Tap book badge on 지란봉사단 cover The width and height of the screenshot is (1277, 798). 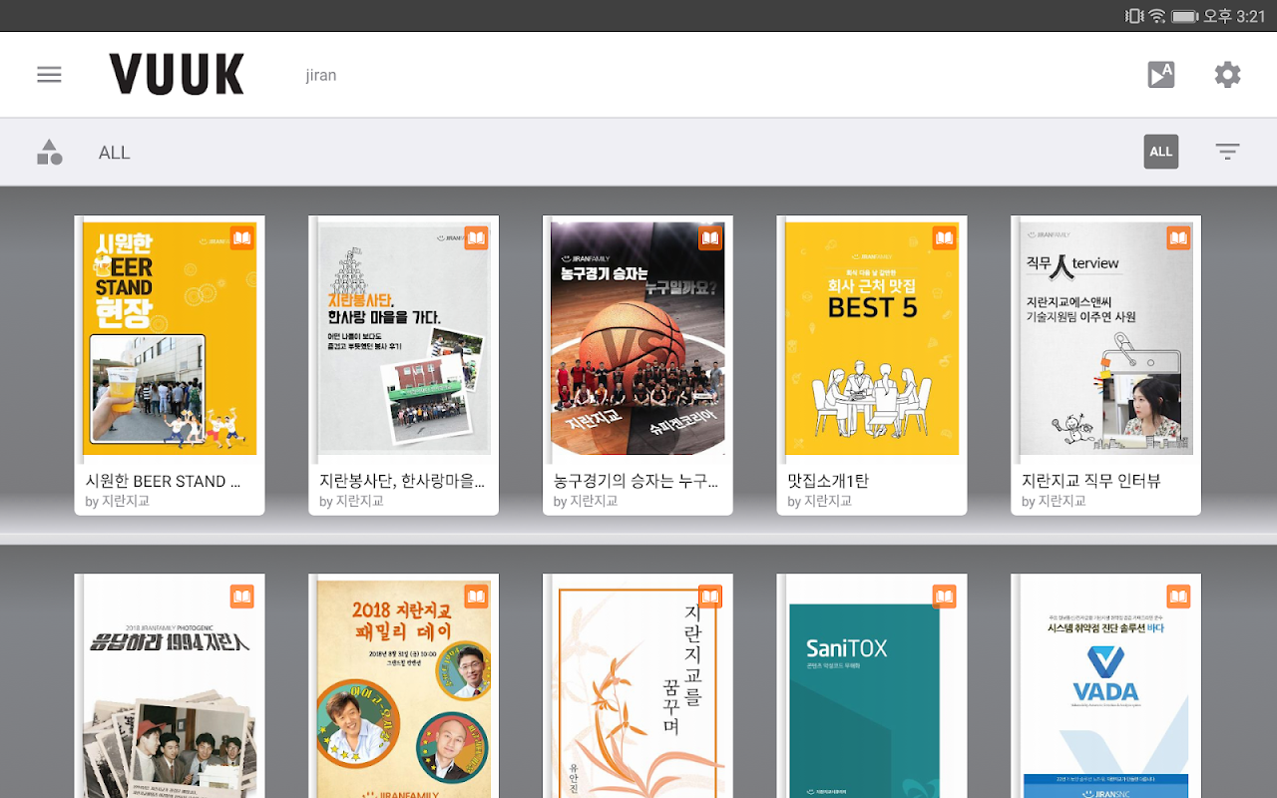pyautogui.click(x=477, y=238)
